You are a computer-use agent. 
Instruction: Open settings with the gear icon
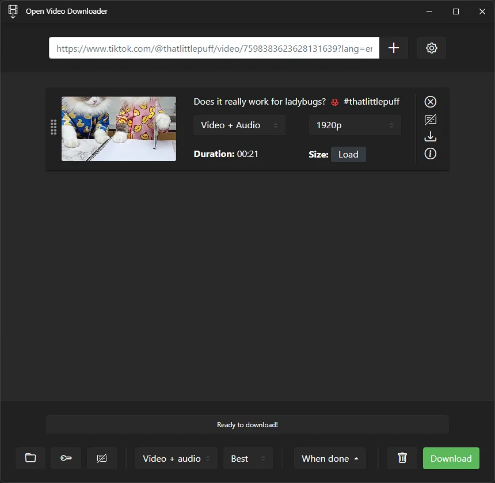point(432,48)
